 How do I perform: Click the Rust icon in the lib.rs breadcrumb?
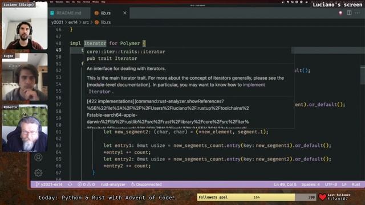[x=96, y=22]
